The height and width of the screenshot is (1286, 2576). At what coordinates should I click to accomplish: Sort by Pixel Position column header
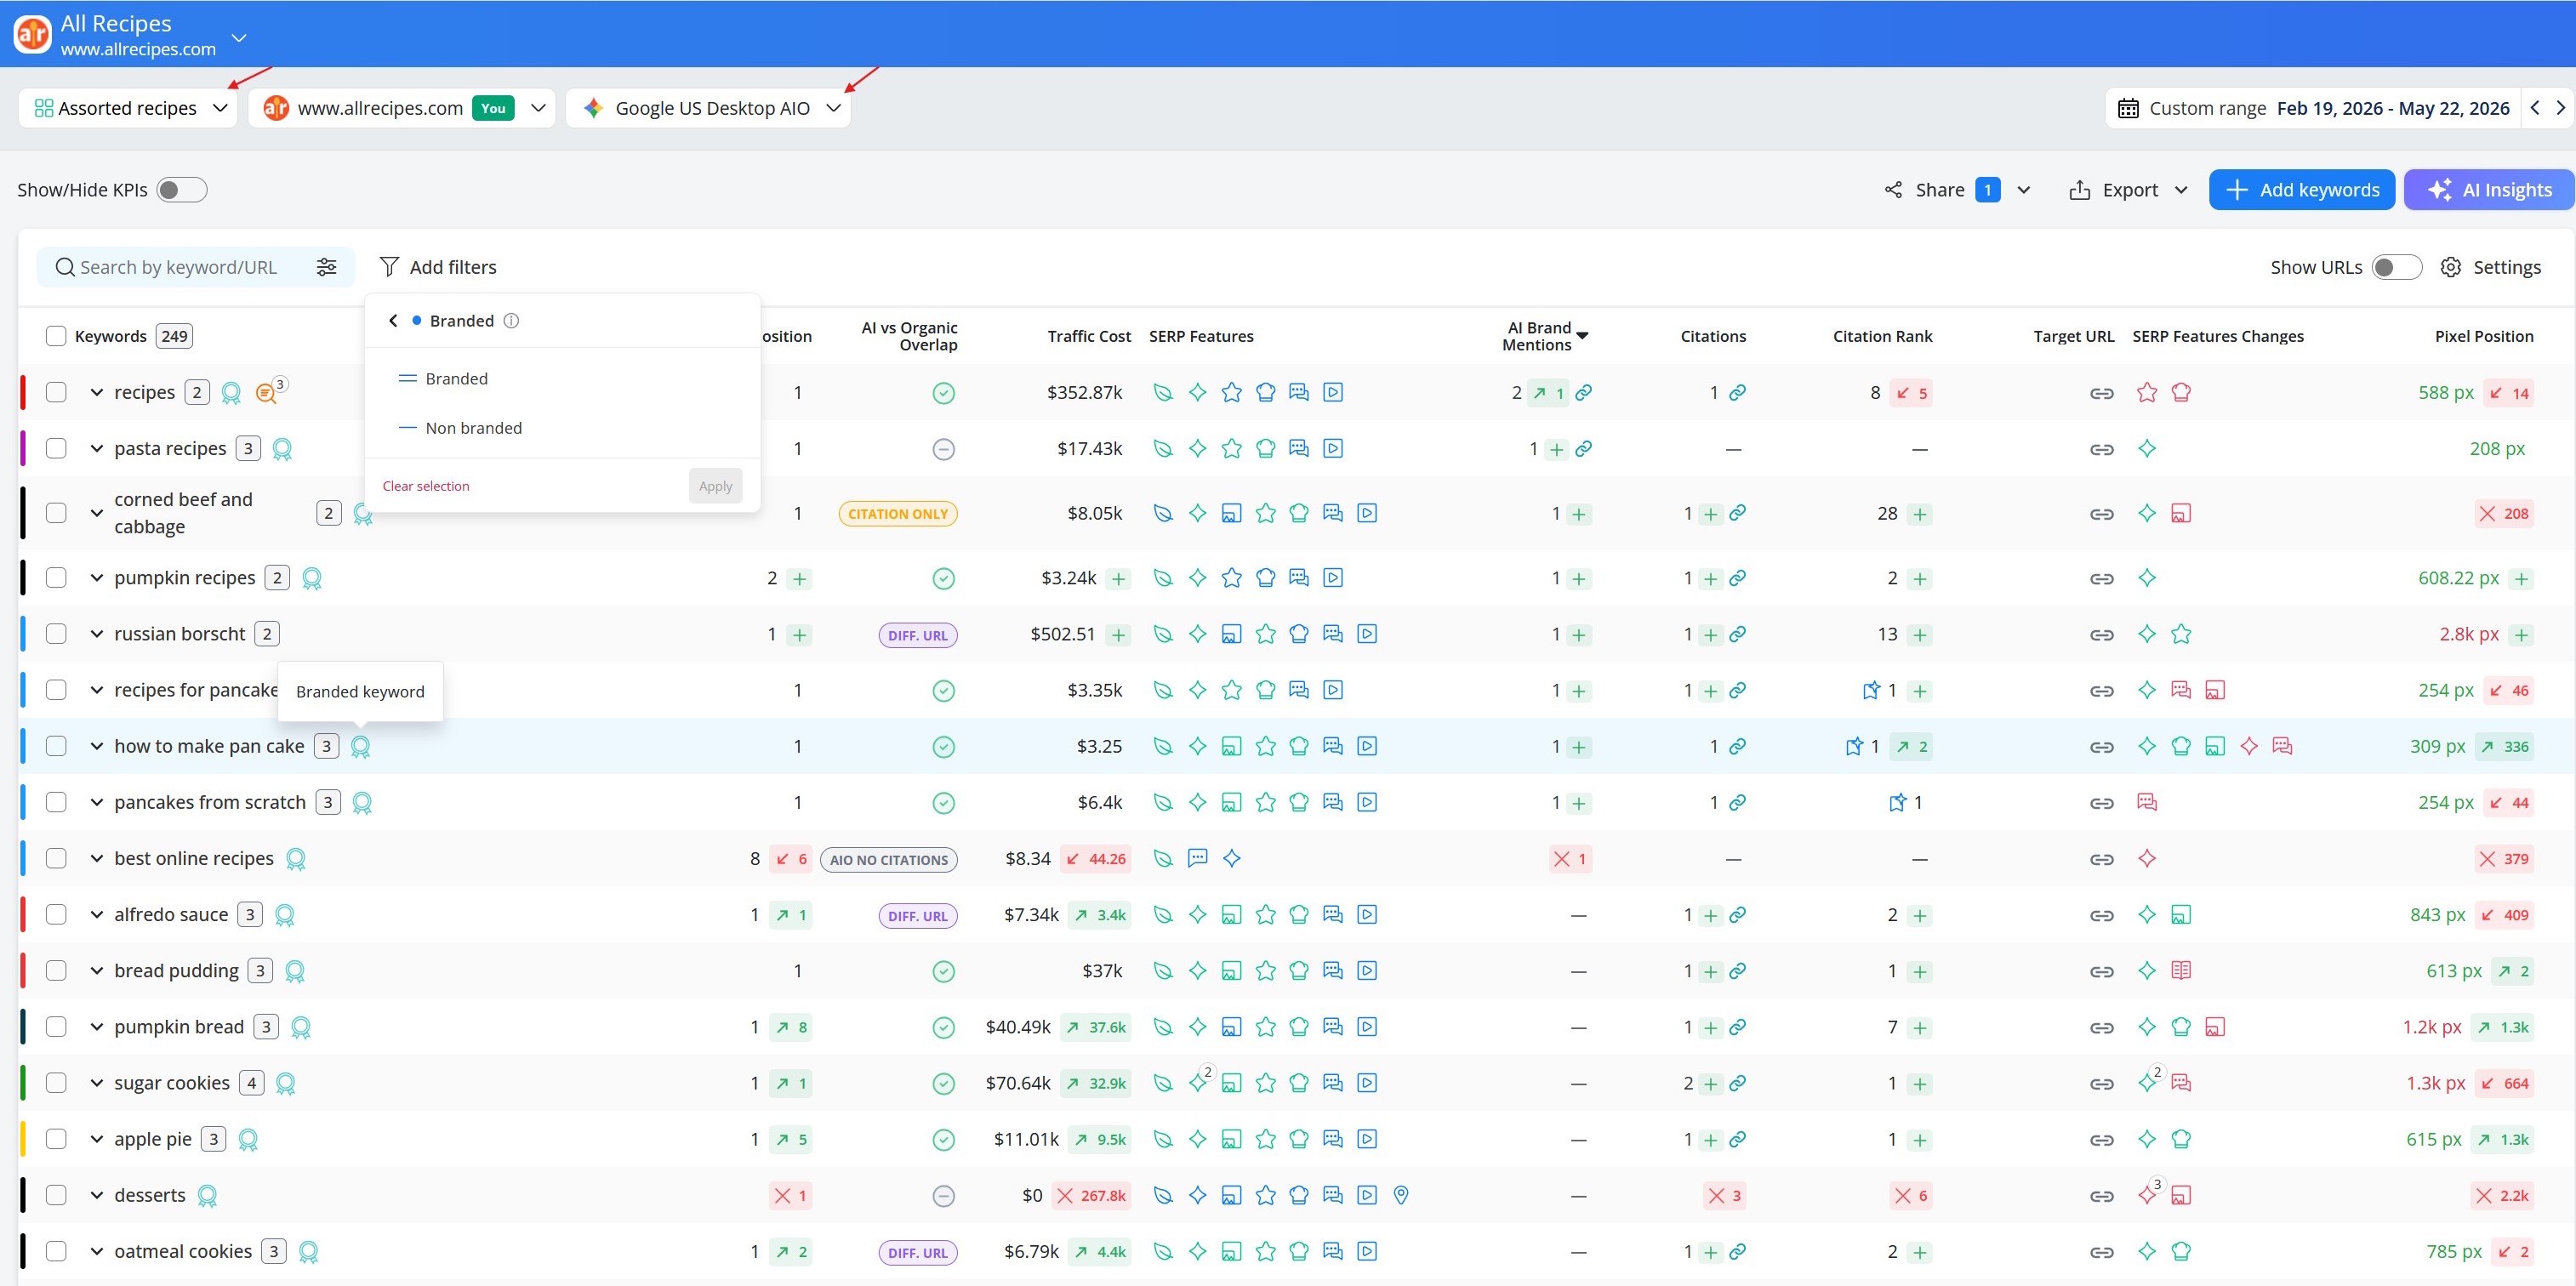click(2484, 336)
